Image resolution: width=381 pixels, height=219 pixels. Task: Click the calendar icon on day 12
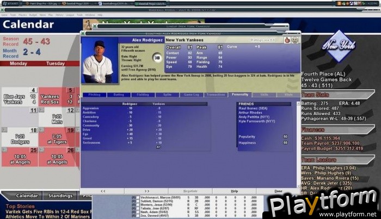pyautogui.click(x=41, y=110)
